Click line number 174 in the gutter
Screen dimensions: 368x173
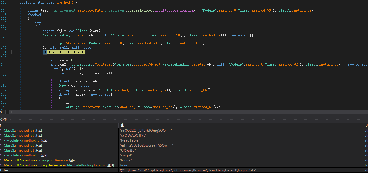coord(4,52)
